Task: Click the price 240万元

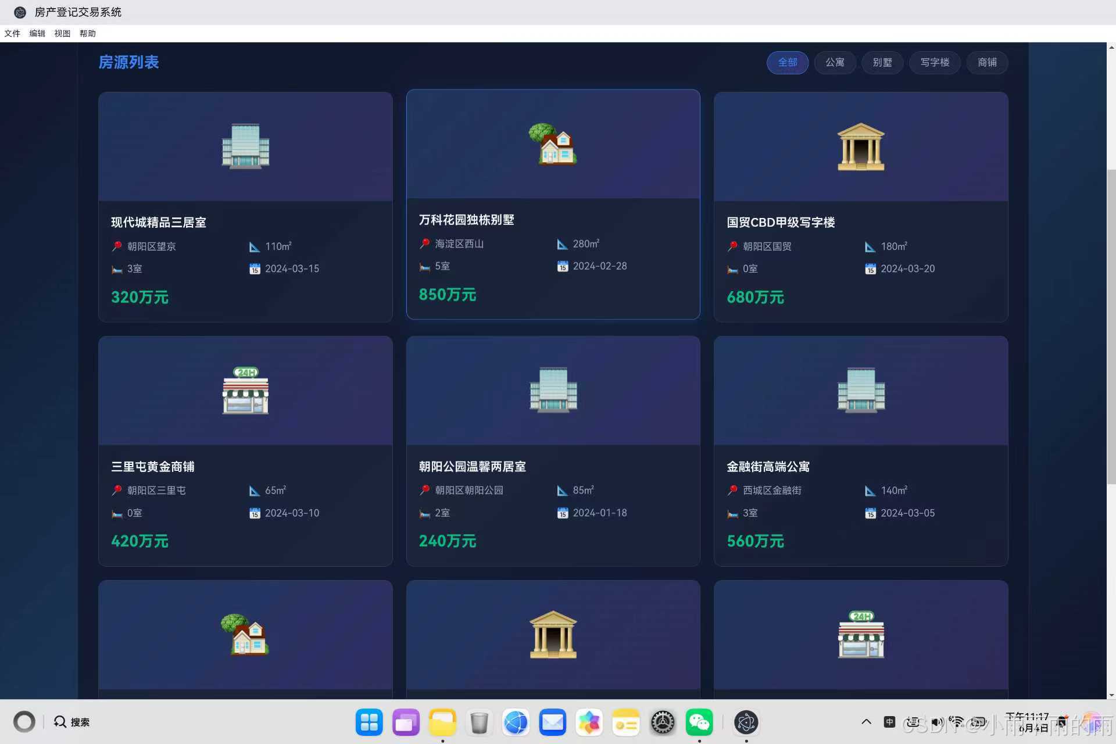Action: [x=447, y=541]
